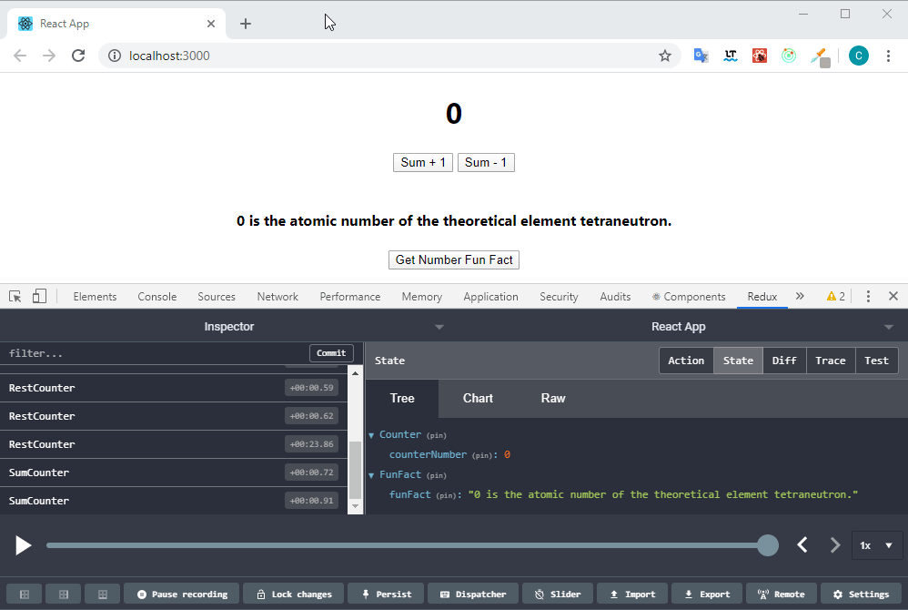Select the inspect element tool in DevTools
Viewport: 908px width, 610px height.
click(15, 296)
